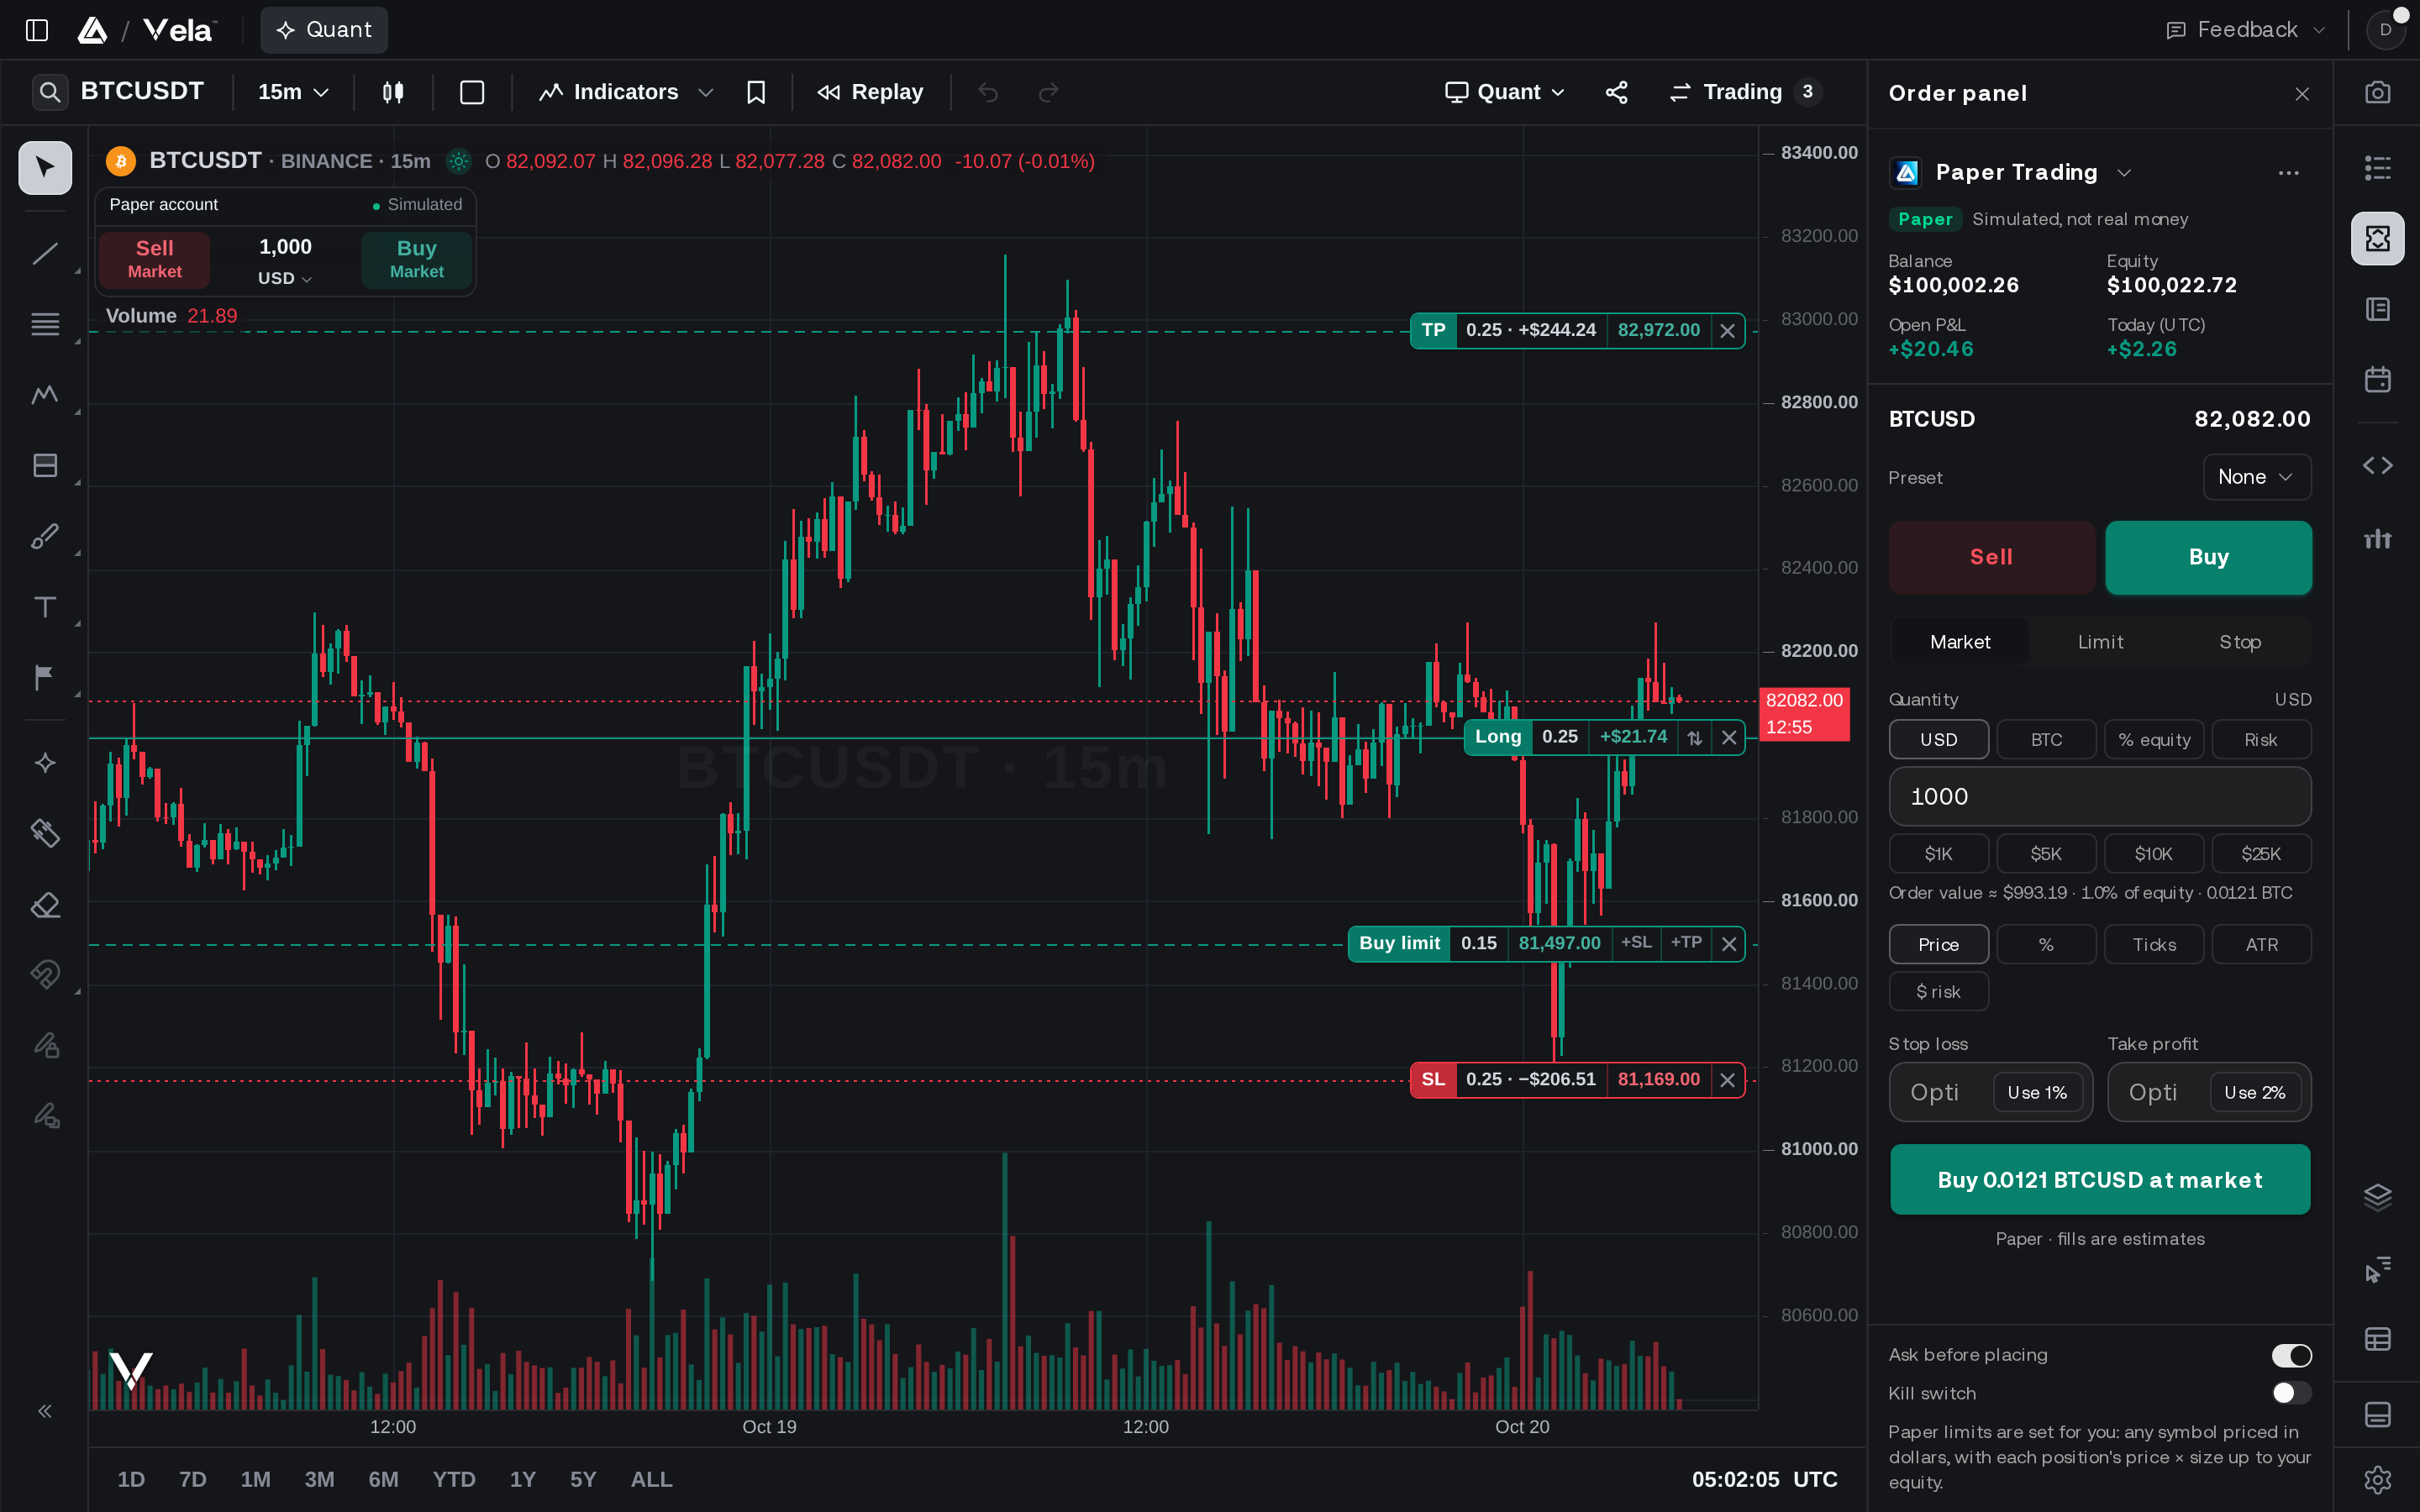Screen dimensions: 2420x1512
Task: Toggle the Ask before placing switch
Action: tap(2291, 1355)
